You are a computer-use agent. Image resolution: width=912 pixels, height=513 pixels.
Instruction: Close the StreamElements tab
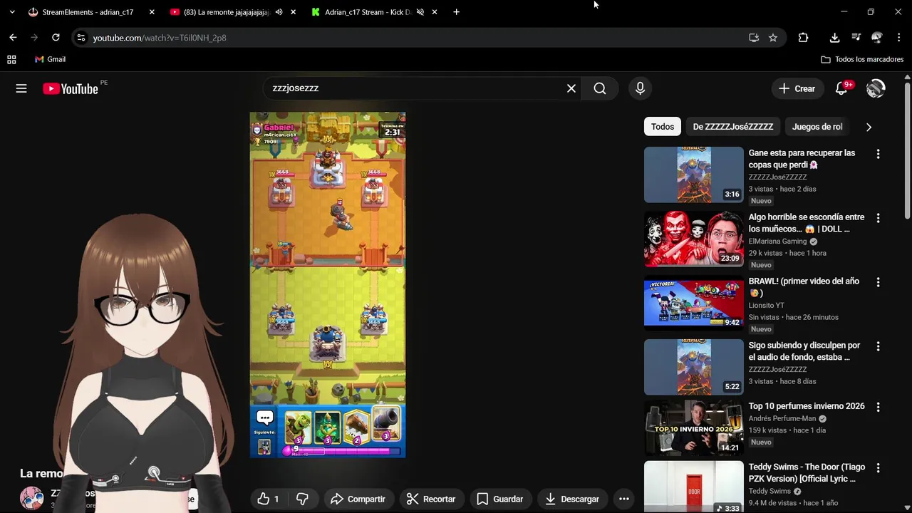tap(152, 12)
